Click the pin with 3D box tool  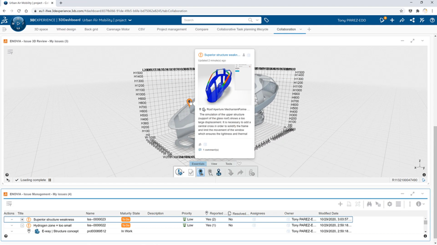[x=219, y=172]
